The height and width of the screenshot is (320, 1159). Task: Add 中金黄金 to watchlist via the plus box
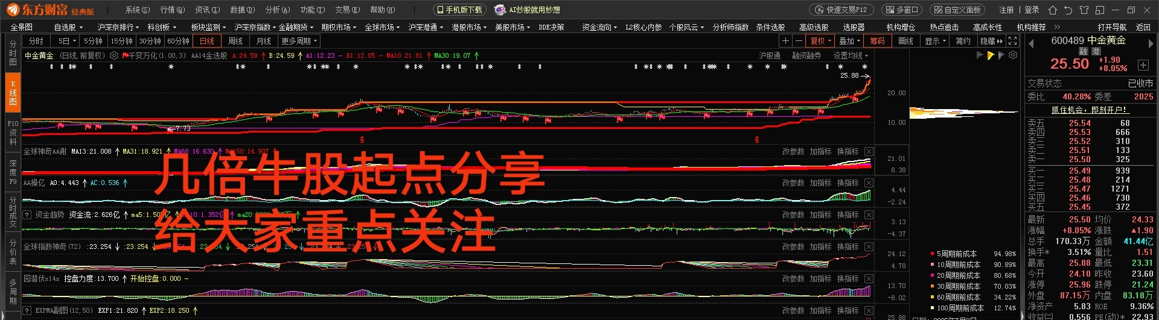[1143, 65]
